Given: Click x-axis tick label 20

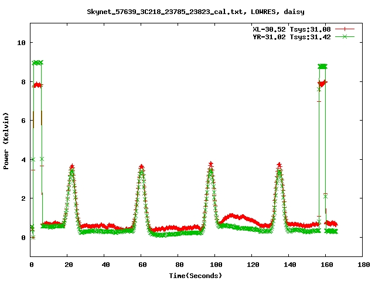Looking at the screenshot, I should 69,265.
